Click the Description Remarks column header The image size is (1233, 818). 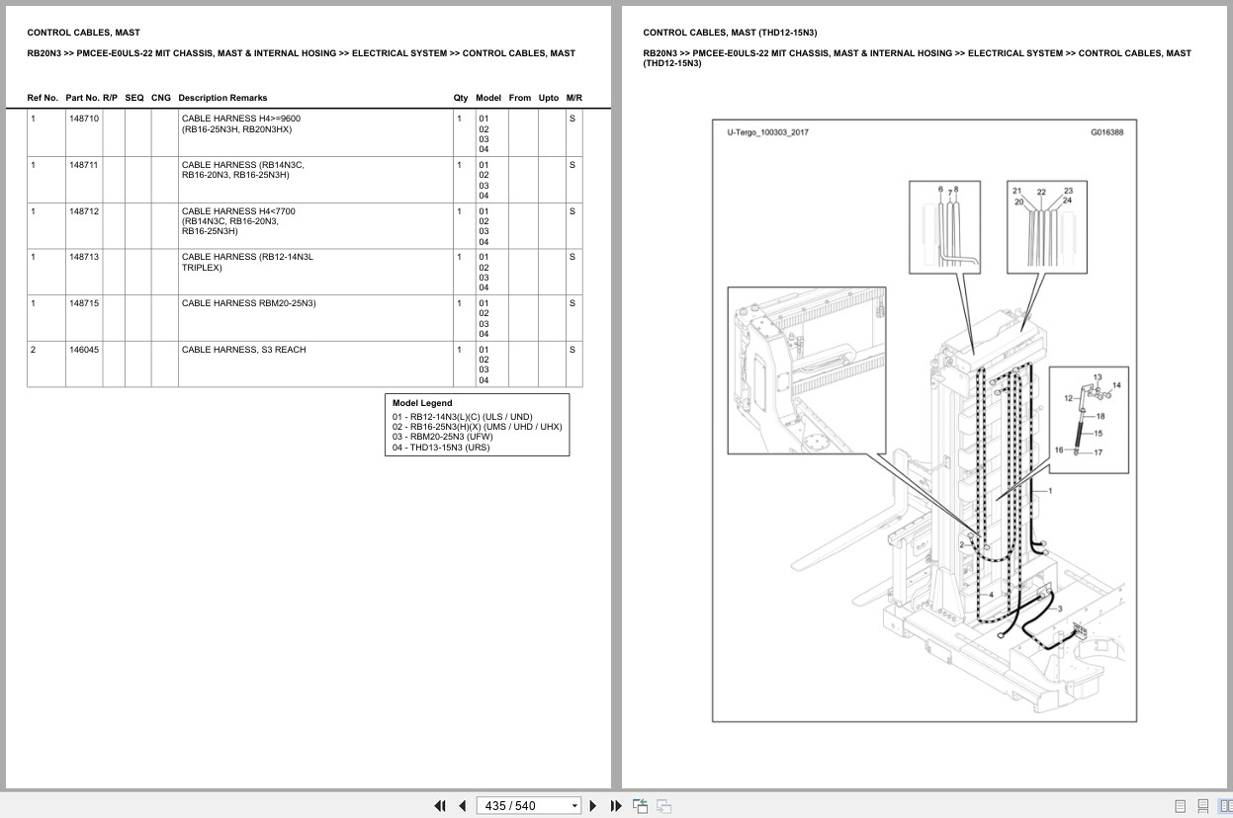click(x=222, y=98)
